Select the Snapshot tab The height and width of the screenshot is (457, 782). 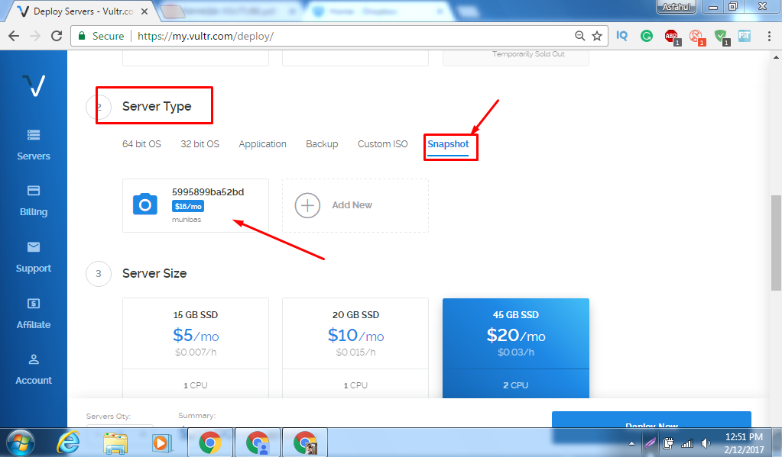[x=448, y=144]
